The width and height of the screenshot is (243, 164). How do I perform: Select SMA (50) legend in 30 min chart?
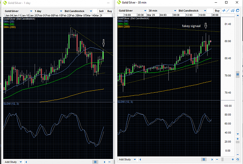[123, 24]
